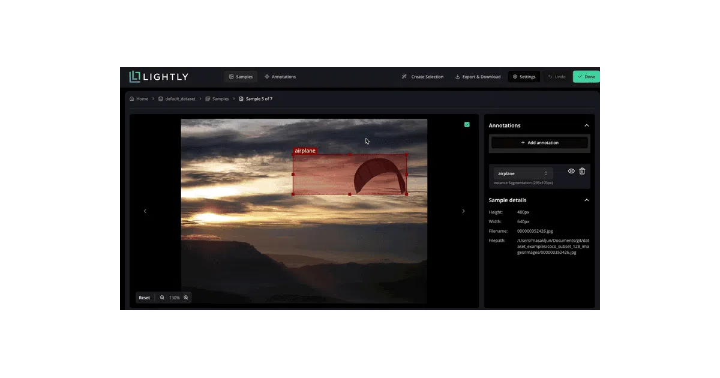Click the Home breadcrumb icon
Image resolution: width=720 pixels, height=378 pixels.
click(132, 99)
